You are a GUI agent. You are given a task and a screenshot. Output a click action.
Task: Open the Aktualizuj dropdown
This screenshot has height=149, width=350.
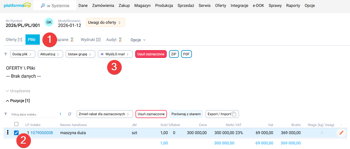(x=50, y=54)
